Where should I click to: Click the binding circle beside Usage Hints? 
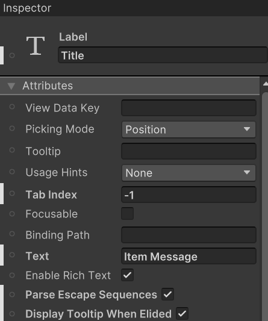12,172
